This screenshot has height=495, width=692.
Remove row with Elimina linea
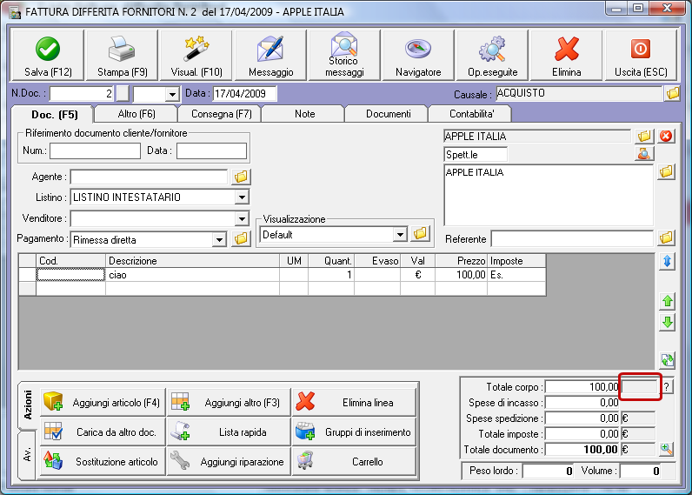pos(355,402)
